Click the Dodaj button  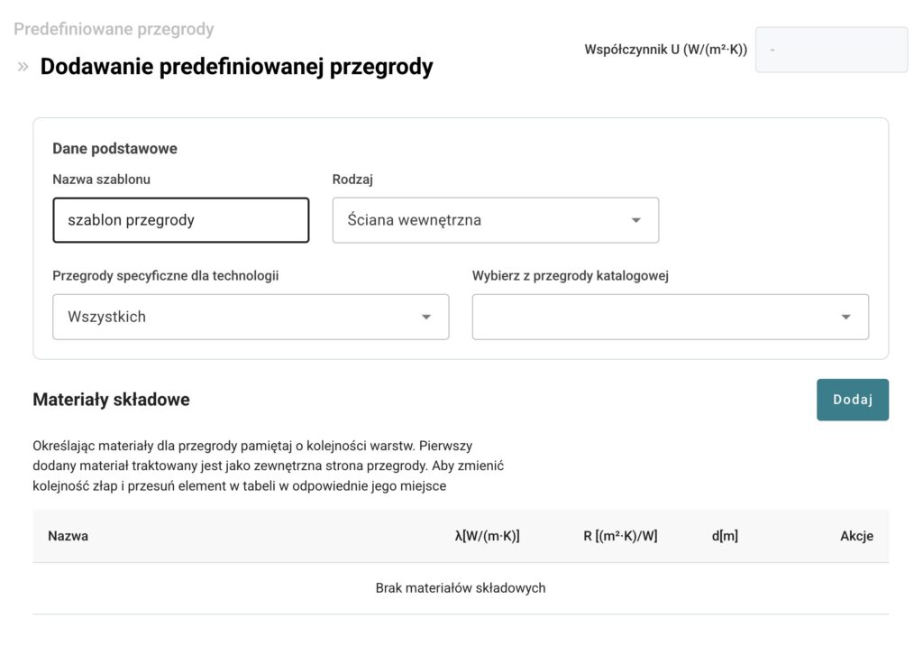click(x=853, y=400)
